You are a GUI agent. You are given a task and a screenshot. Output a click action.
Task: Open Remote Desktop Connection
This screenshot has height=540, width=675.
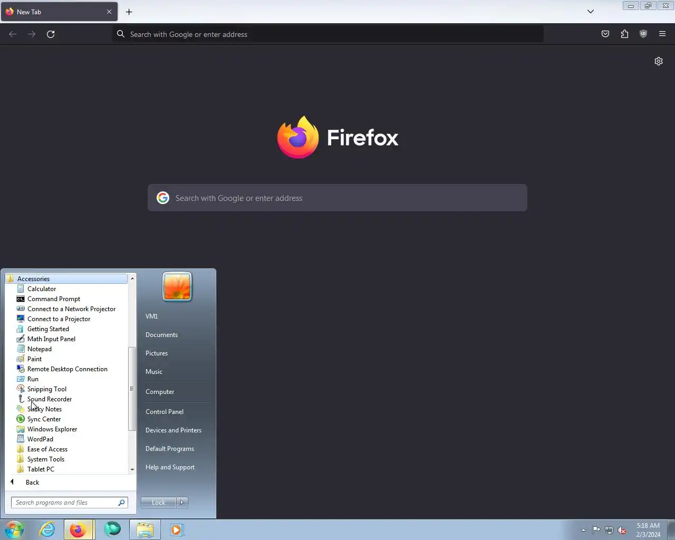tap(66, 369)
